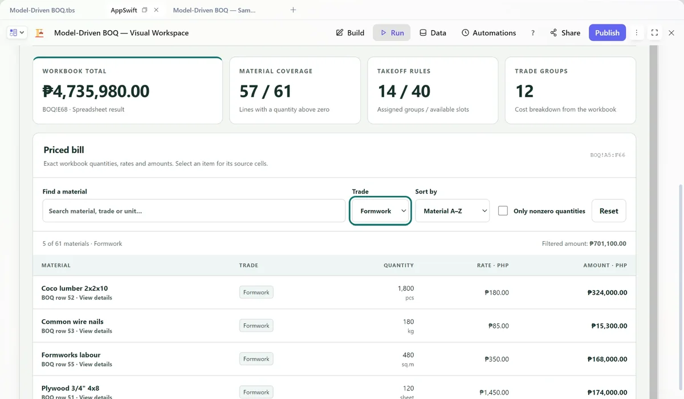The height and width of the screenshot is (399, 684).
Task: Click the duplicate icon on AppSwift tab
Action: pyautogui.click(x=145, y=10)
